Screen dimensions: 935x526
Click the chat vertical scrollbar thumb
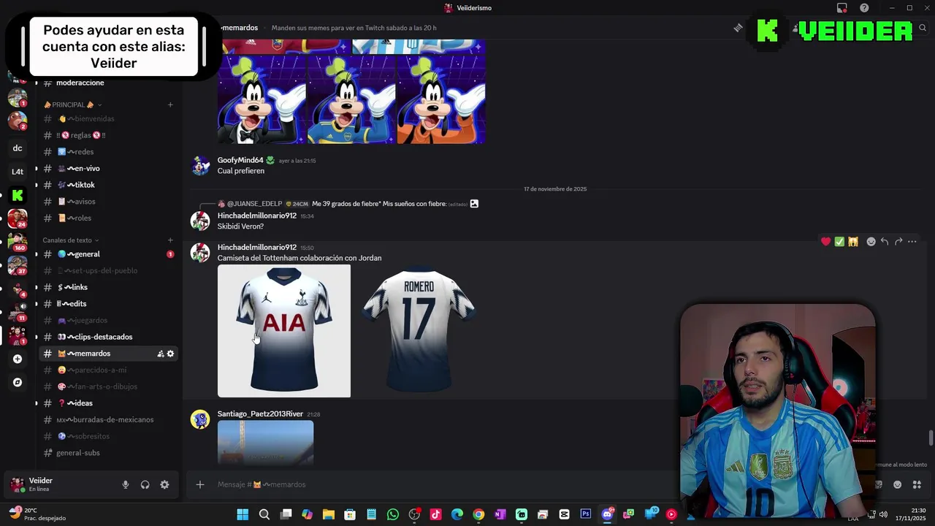(x=931, y=438)
